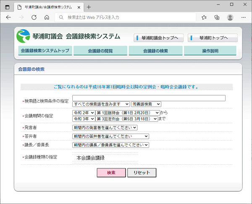Open end session 第3回定例会 dropdown
Image resolution: width=252 pixels, height=204 pixels.
[127, 119]
